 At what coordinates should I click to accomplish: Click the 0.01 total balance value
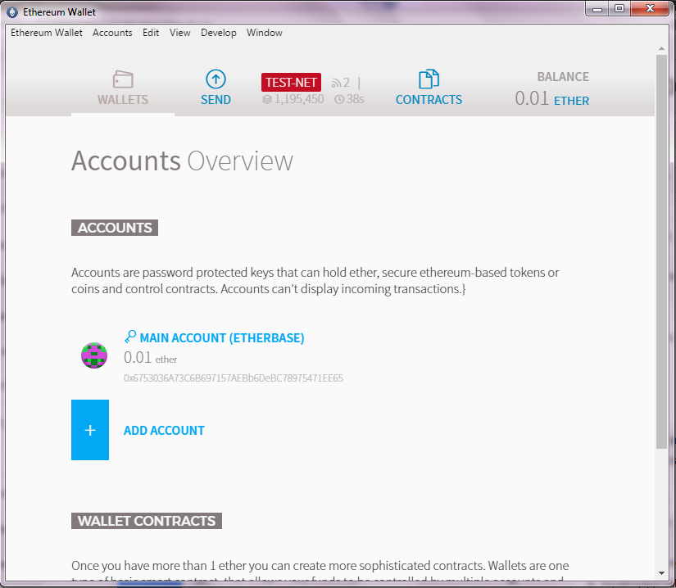532,98
